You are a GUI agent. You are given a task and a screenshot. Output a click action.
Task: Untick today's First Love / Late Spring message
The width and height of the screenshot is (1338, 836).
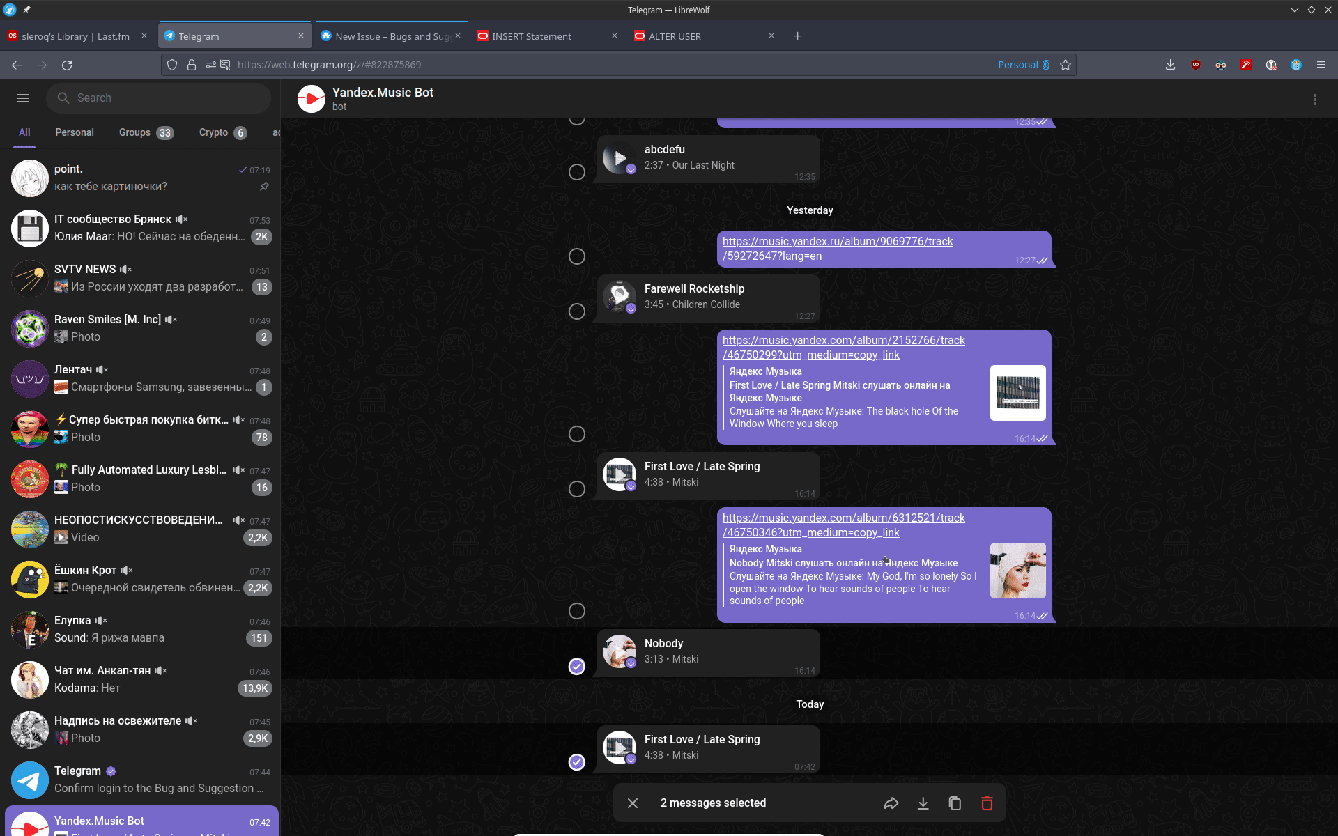576,762
